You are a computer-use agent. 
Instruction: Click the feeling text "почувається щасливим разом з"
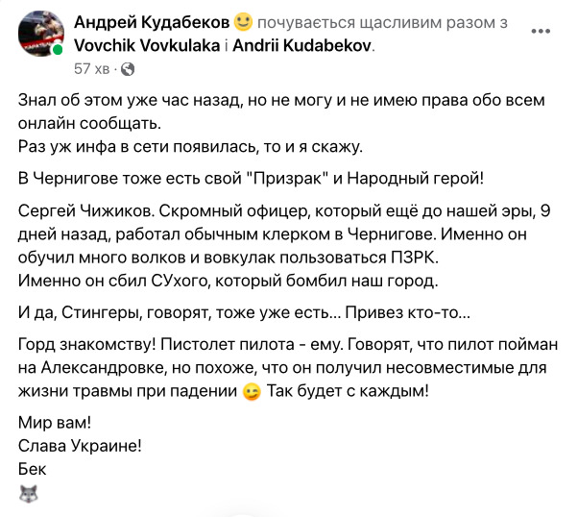370,23
